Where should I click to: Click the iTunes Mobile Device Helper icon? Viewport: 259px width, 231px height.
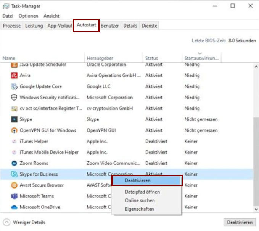14,152
